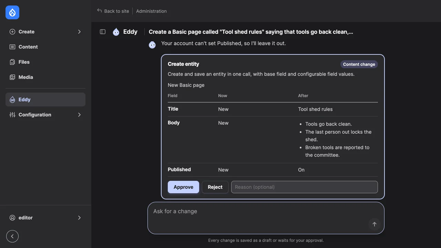Focus the Ask for a change box

click(266, 218)
